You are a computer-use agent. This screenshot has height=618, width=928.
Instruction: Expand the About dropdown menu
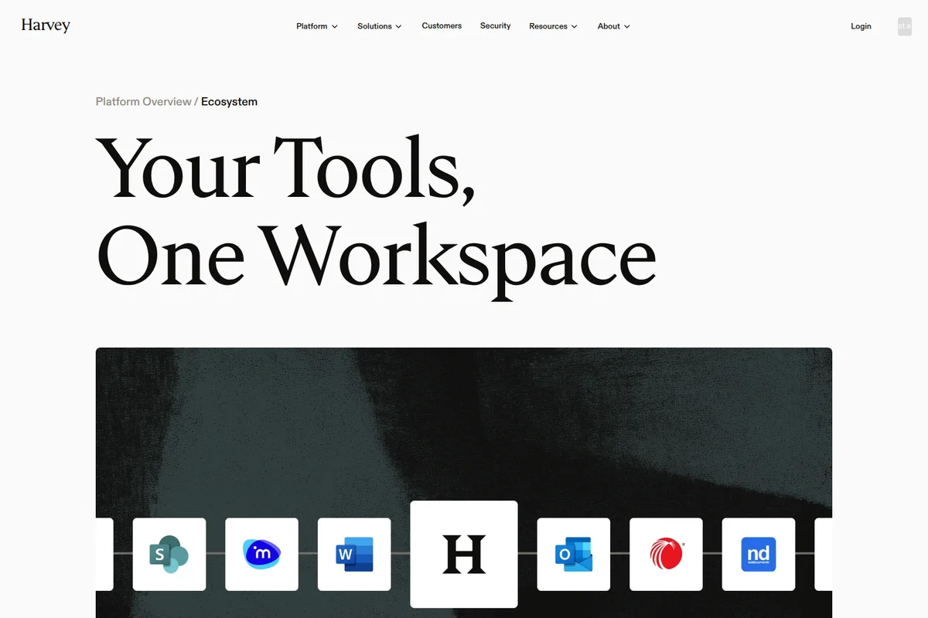click(613, 26)
